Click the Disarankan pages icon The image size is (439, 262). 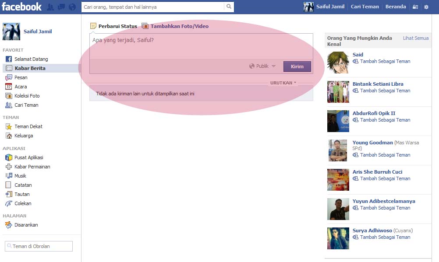coord(9,225)
